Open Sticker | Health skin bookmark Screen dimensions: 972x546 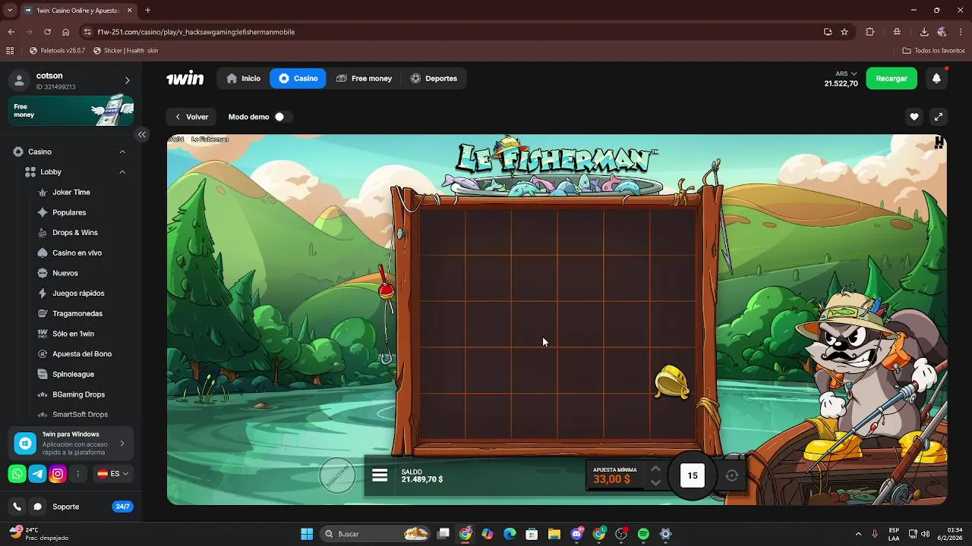[125, 51]
